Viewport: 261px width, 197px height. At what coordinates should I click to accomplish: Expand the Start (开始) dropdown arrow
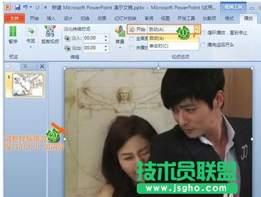coord(196,30)
